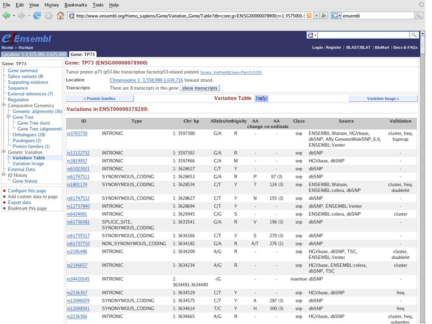
Task: Open the Edit menu
Action: [19, 5]
